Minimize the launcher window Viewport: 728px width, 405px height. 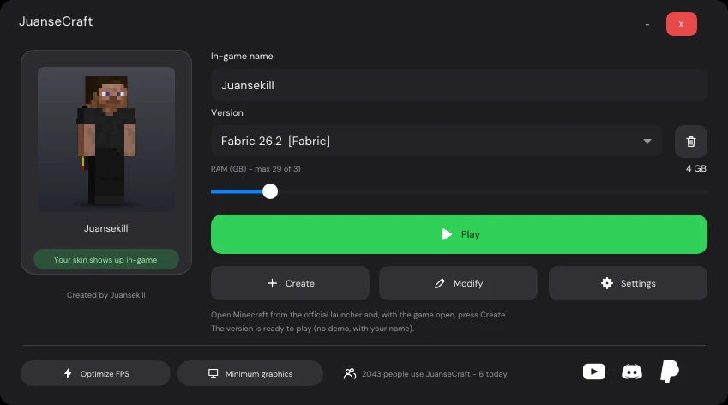click(x=647, y=24)
